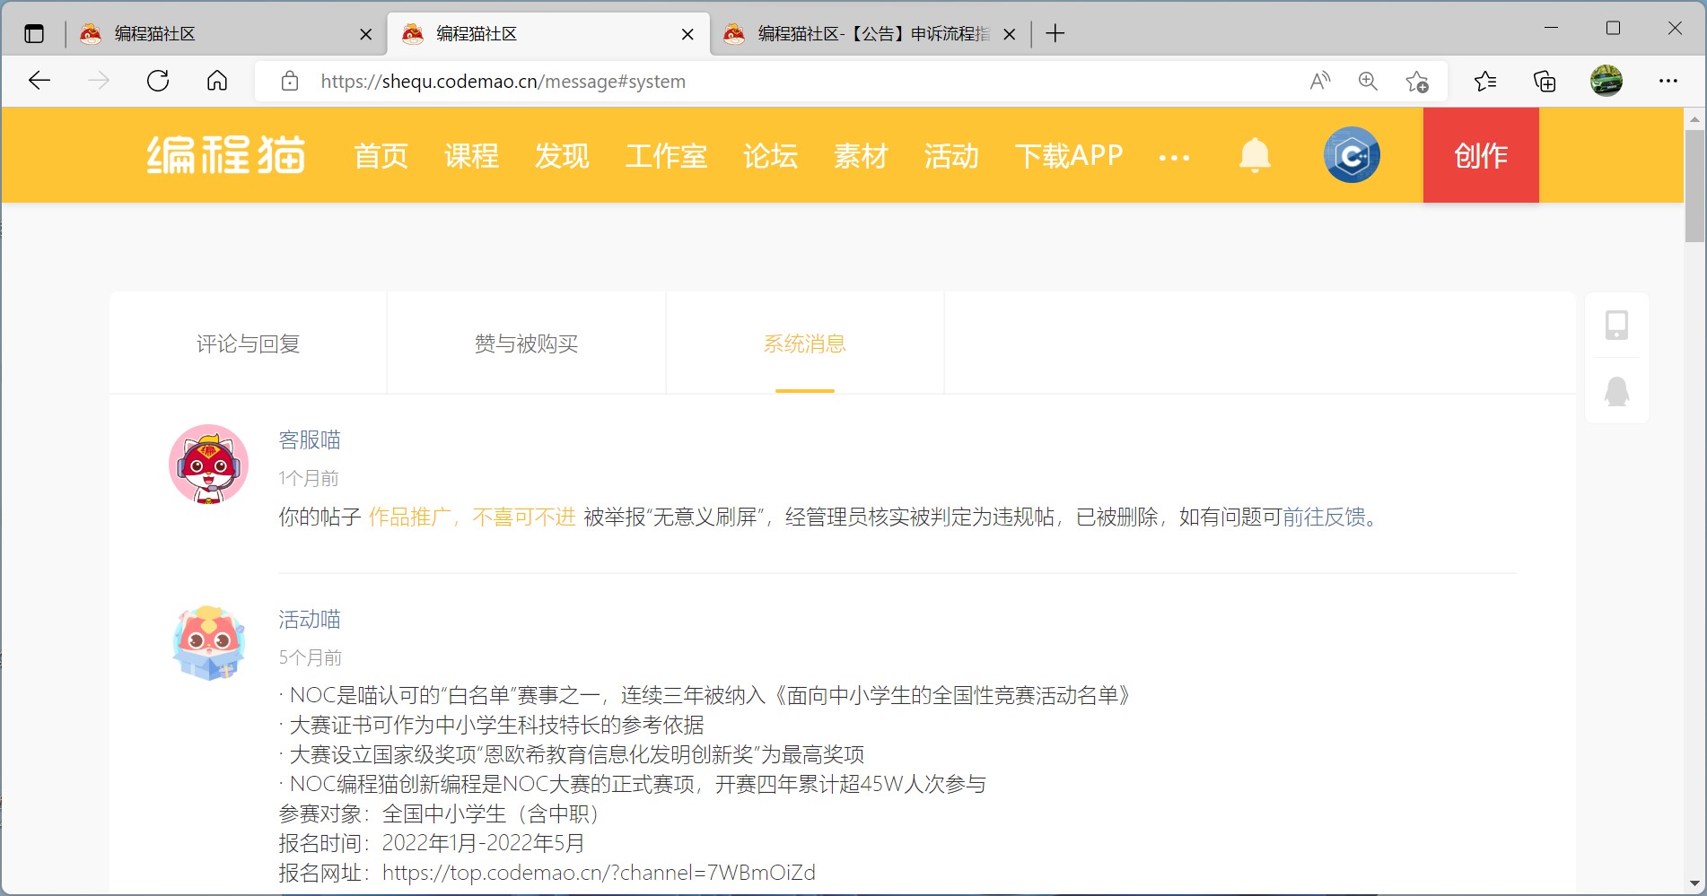Select the 系统消息 tab
Image resolution: width=1707 pixels, height=896 pixels.
805,344
